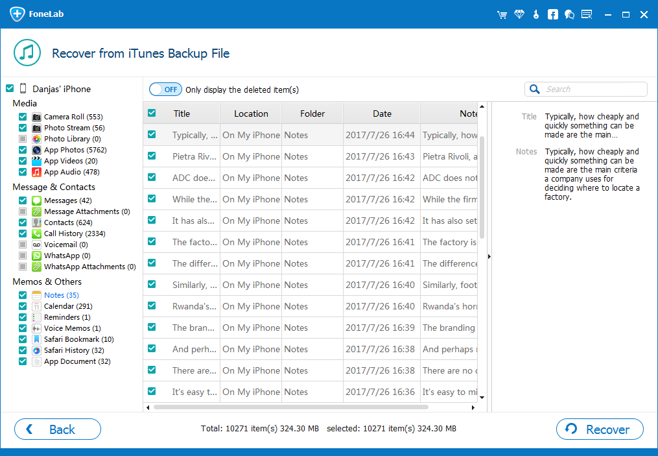Toggle the select-all checkbox in table header
This screenshot has width=658, height=456.
[x=152, y=113]
